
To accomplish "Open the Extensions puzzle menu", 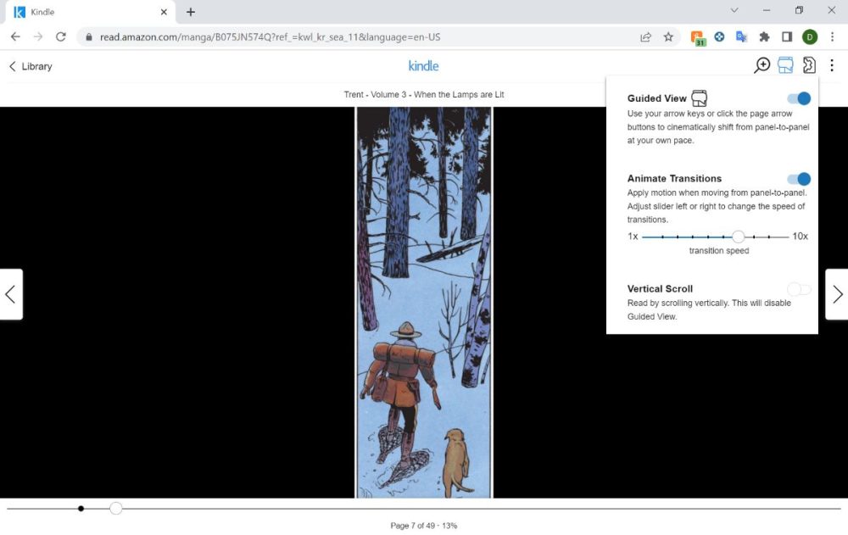I will (764, 36).
